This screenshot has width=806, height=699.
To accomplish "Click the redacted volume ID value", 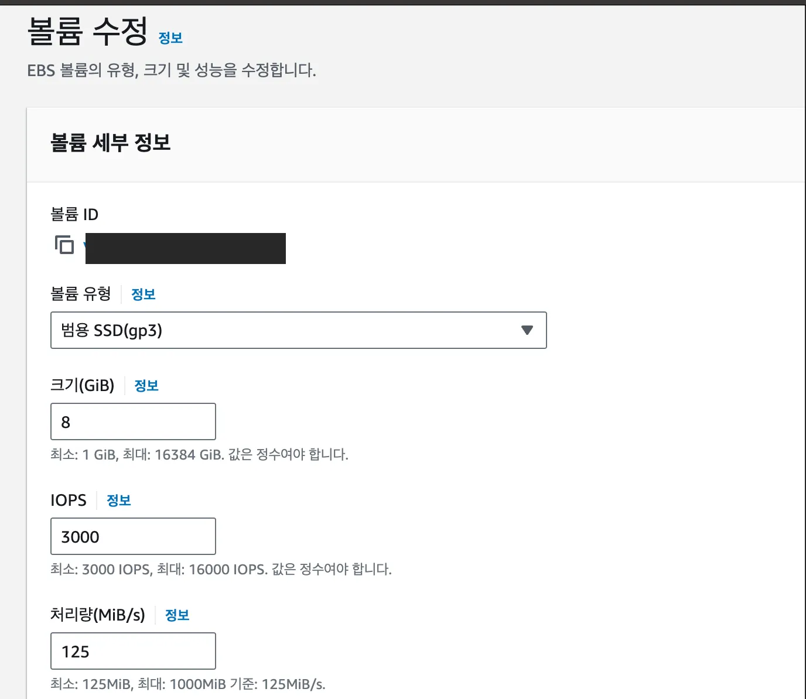I will 185,248.
